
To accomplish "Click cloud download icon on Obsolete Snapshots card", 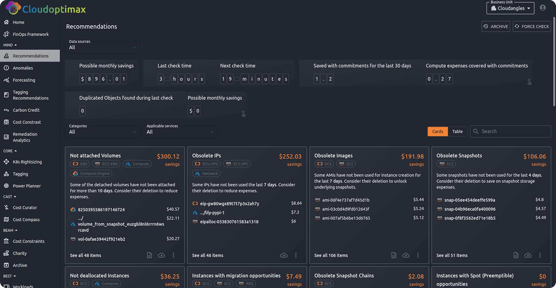I will [528, 255].
